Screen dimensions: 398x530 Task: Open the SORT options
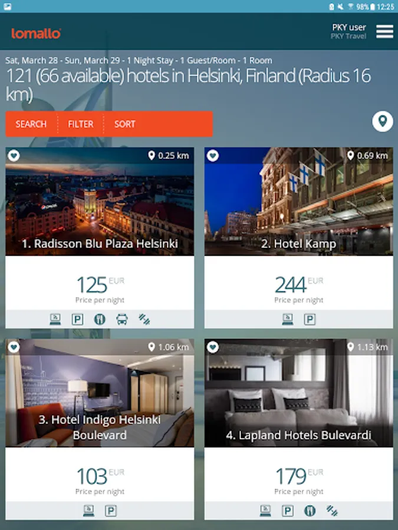(125, 124)
